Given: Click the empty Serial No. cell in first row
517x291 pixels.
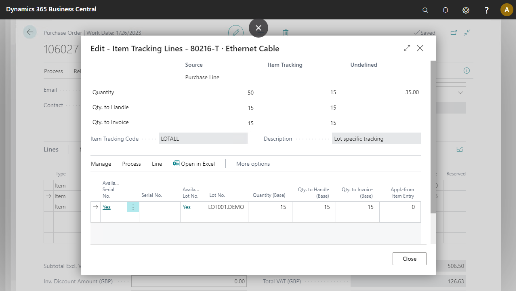Looking at the screenshot, I should 160,207.
